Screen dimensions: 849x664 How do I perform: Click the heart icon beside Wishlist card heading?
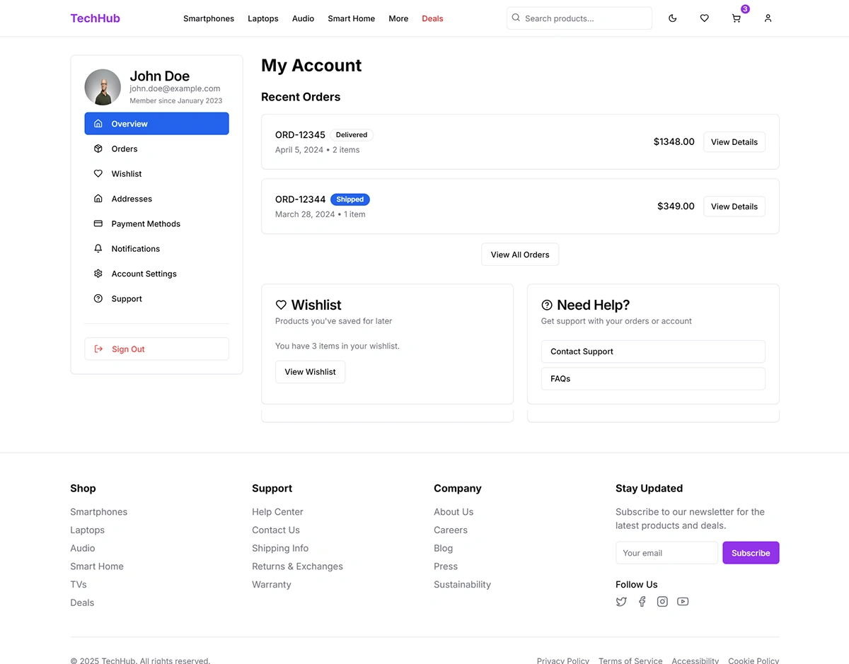point(281,305)
